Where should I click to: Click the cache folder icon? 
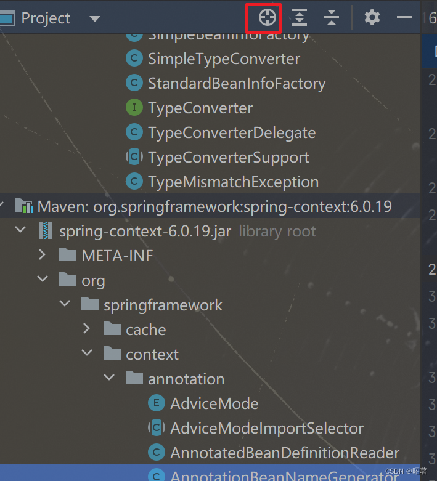coord(112,328)
